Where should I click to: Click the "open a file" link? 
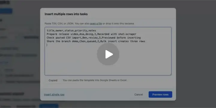96,24
